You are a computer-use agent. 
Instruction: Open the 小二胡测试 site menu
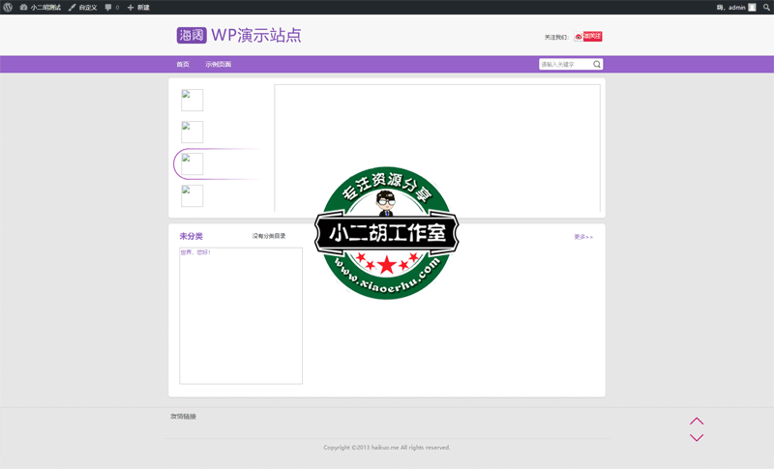tap(41, 7)
